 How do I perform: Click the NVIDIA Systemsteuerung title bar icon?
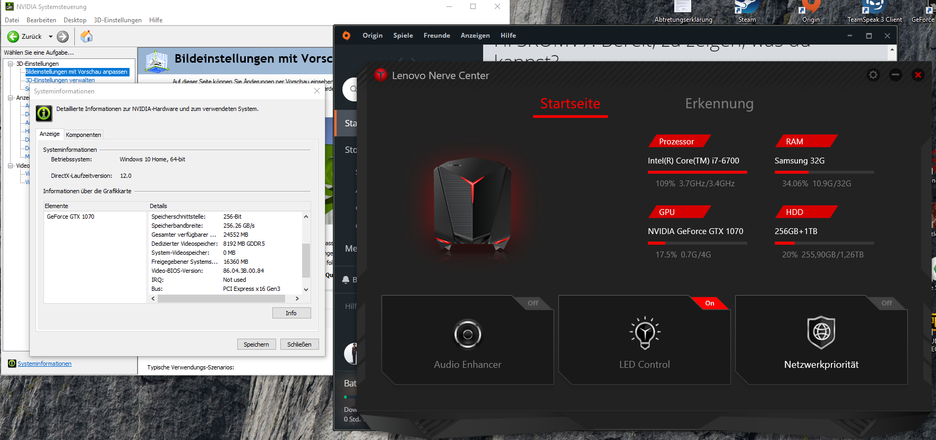(9, 6)
